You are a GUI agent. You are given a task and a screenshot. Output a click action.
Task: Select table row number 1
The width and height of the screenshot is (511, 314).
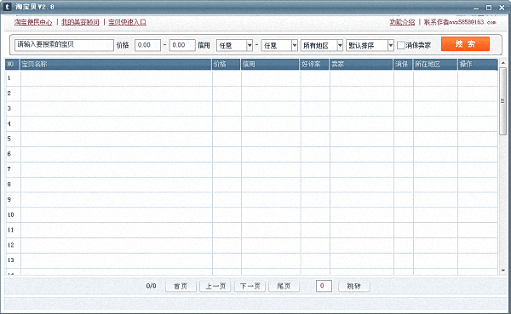(x=251, y=78)
